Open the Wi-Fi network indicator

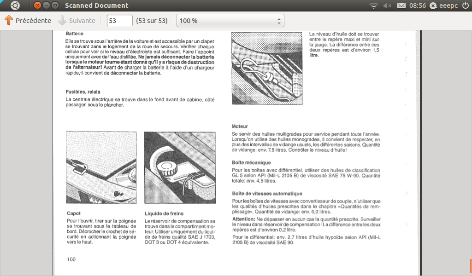pos(373,6)
